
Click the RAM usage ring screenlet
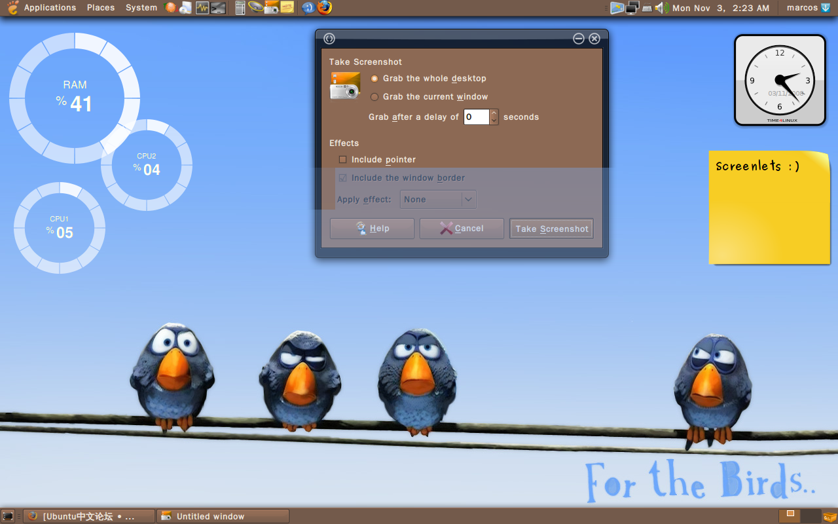tap(75, 98)
